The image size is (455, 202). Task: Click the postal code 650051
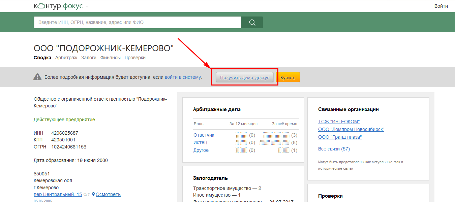tap(42, 174)
